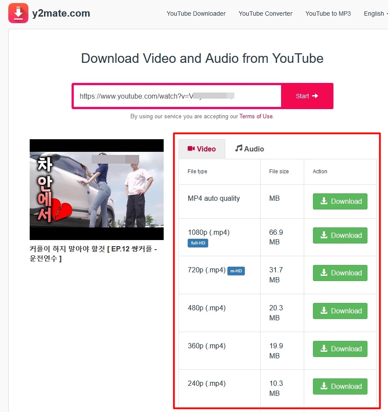
Task: Open YouTube to MP3 menu item
Action: tap(328, 14)
